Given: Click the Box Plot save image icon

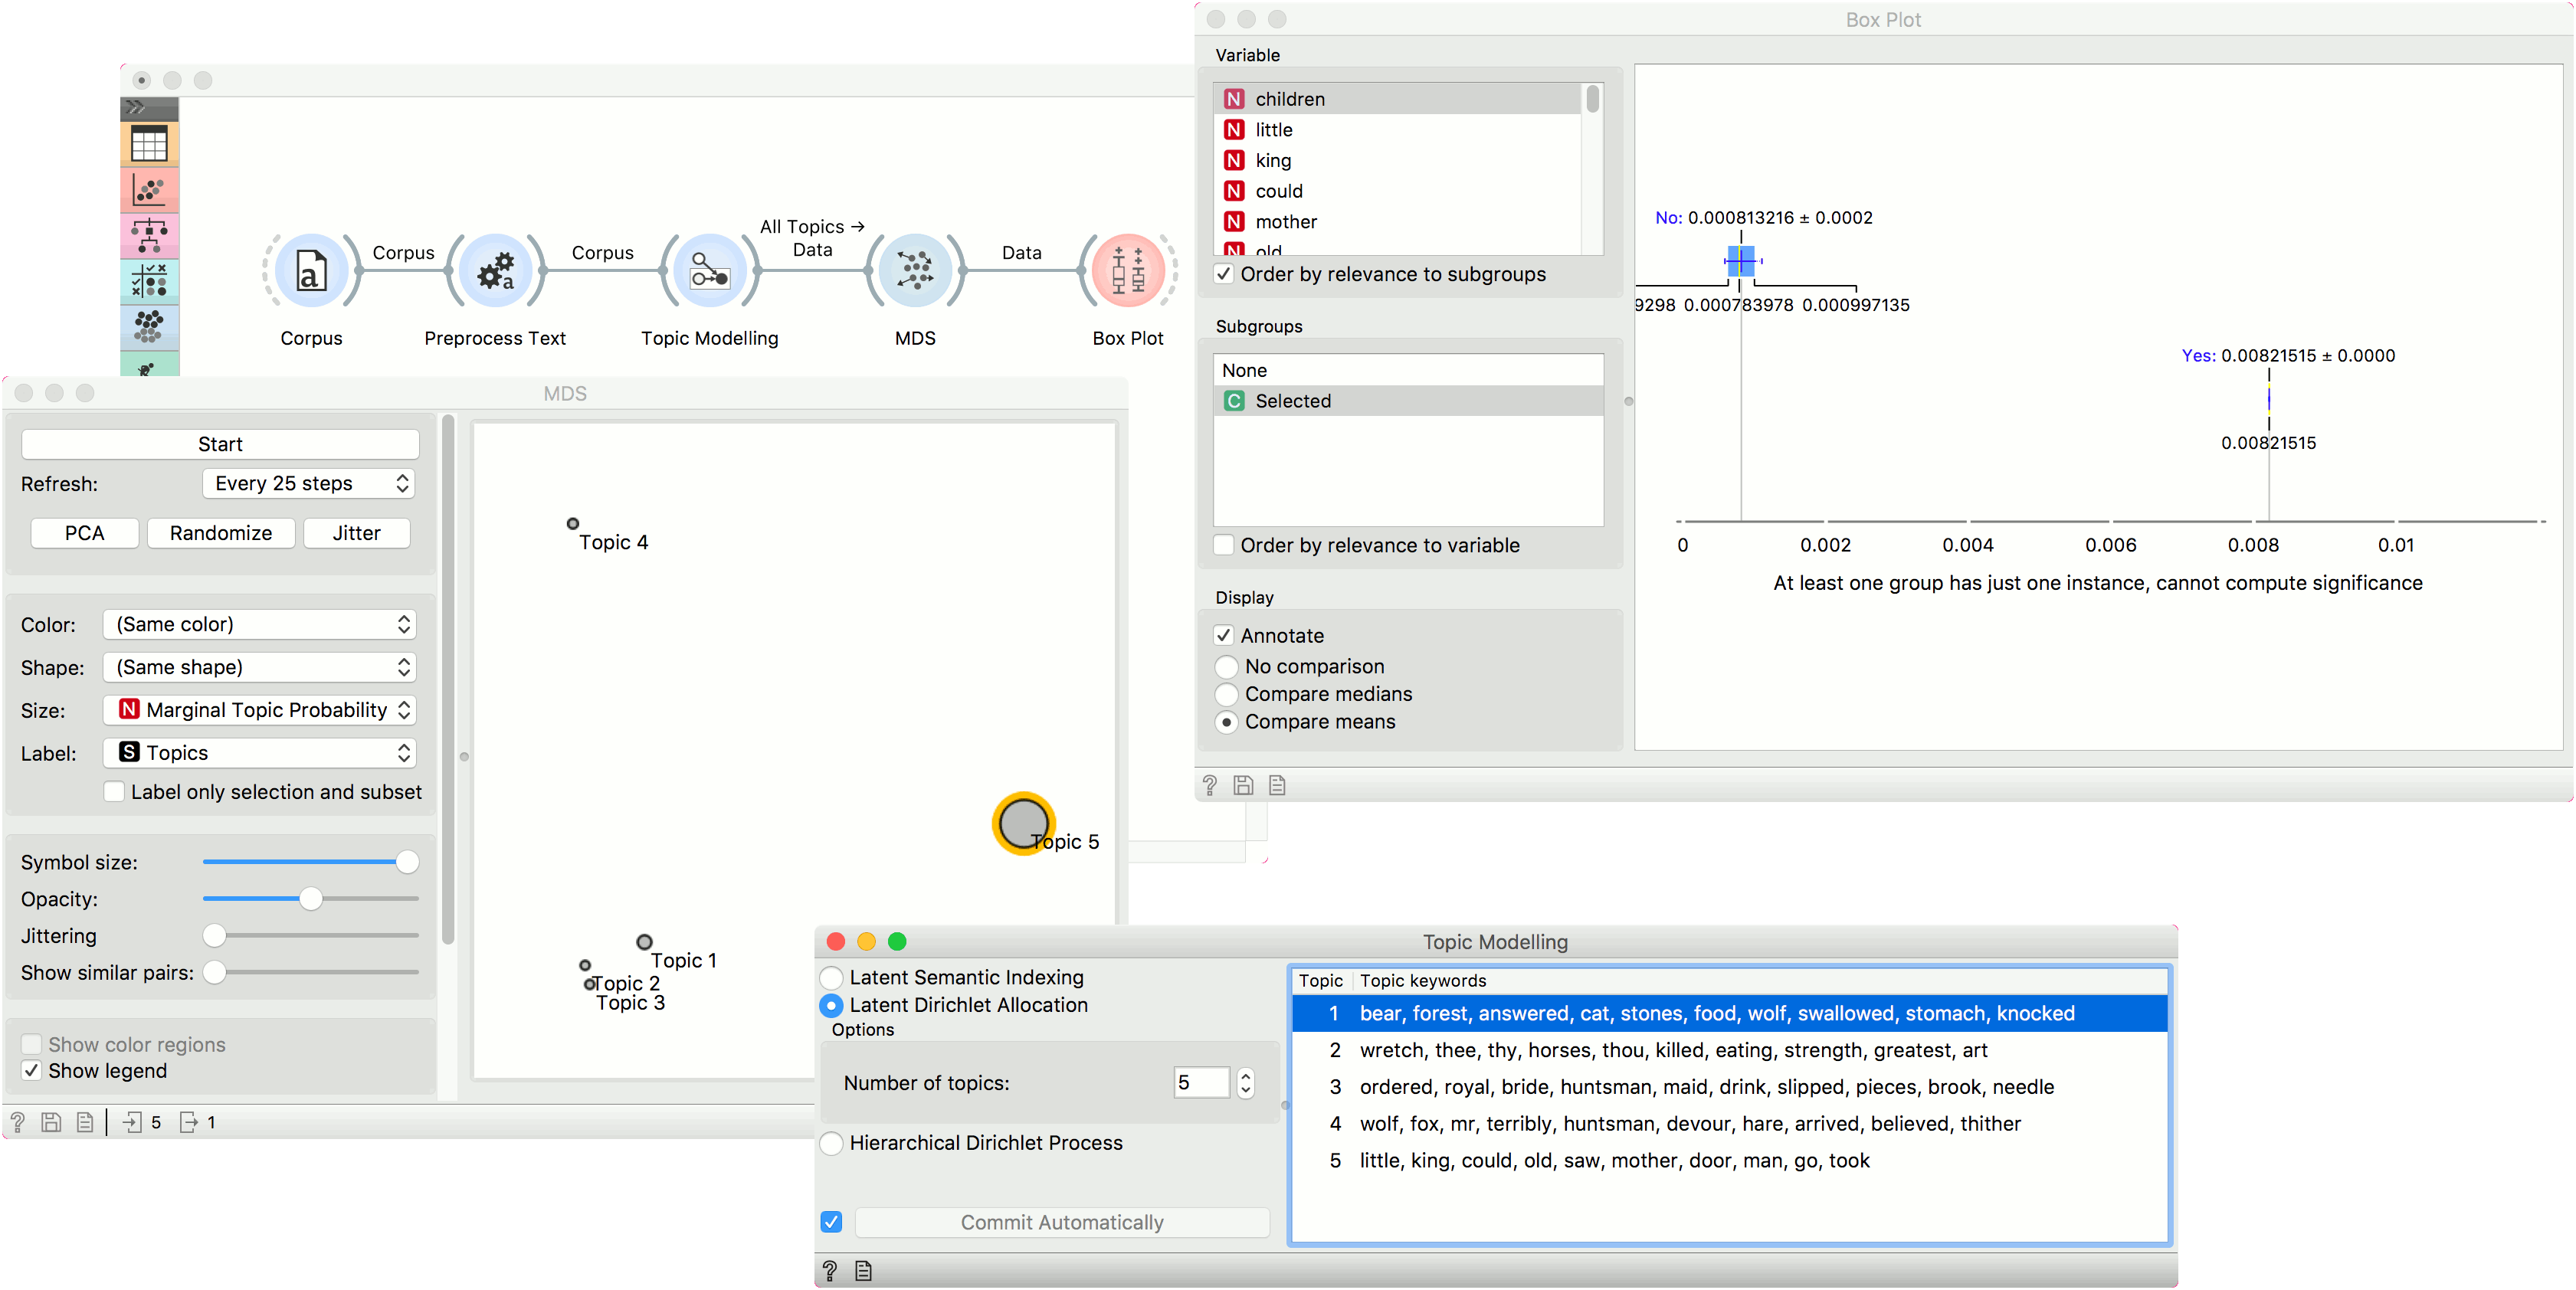Looking at the screenshot, I should 1243,785.
